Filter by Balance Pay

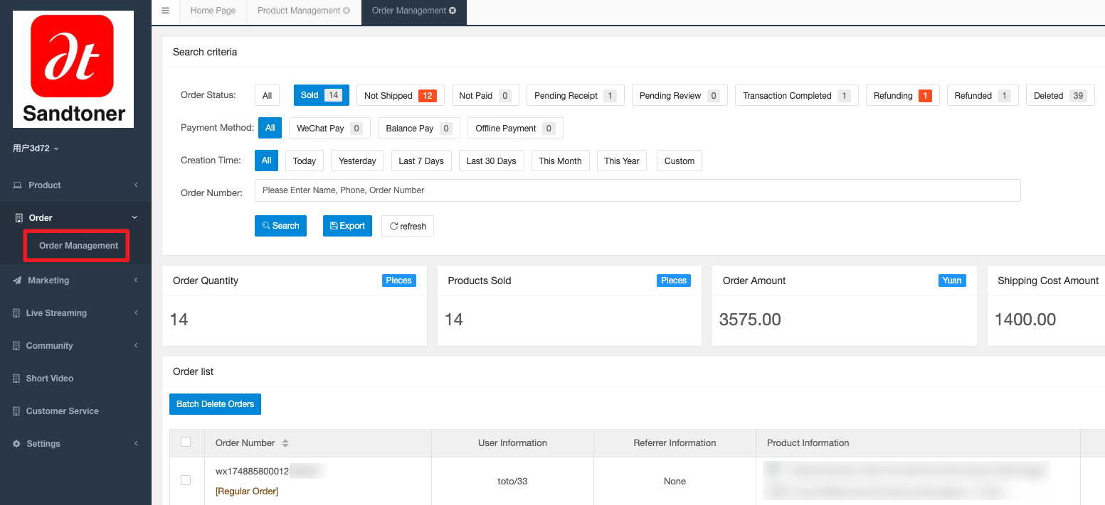click(419, 128)
